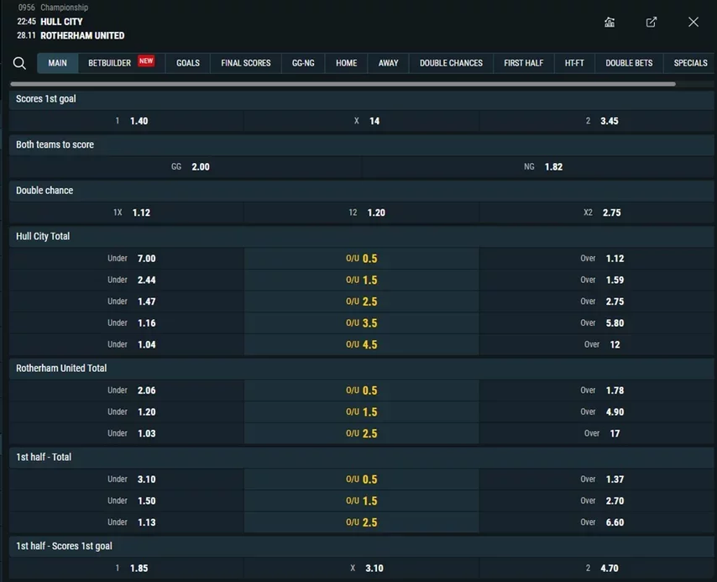Select NG odds 1.82
717x582 pixels.
(x=538, y=166)
